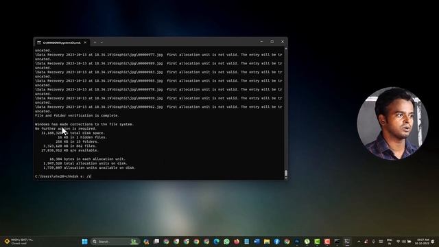Click the chkdsk e: /r command line
The image size is (439, 247).
pos(63,176)
